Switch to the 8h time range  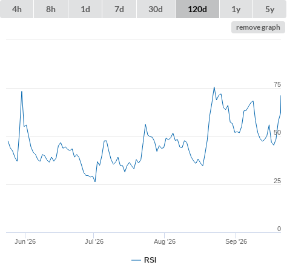[x=51, y=9]
